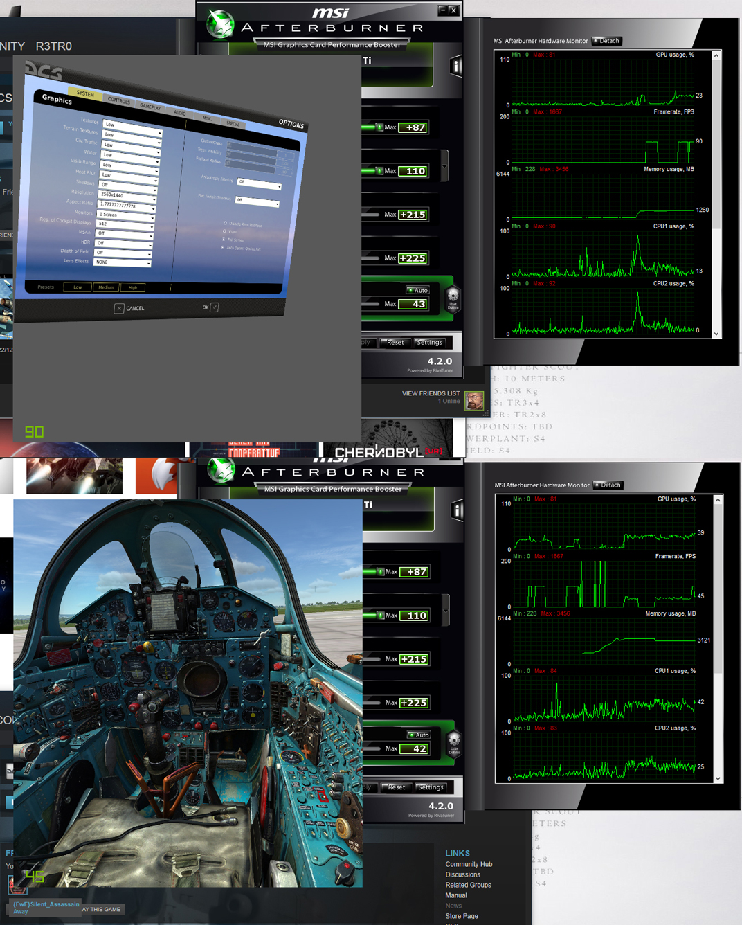The width and height of the screenshot is (742, 925).
Task: Click Reset in Afterburner below Max 42
Action: coord(397,787)
